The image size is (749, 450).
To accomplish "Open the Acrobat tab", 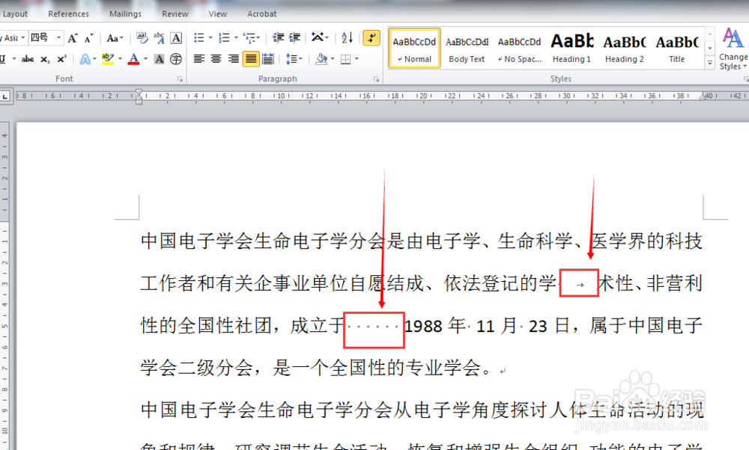I will click(261, 14).
